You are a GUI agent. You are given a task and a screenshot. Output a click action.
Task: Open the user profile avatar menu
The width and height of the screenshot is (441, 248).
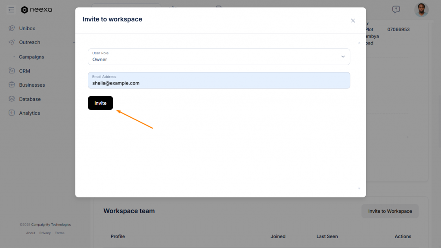click(x=421, y=9)
